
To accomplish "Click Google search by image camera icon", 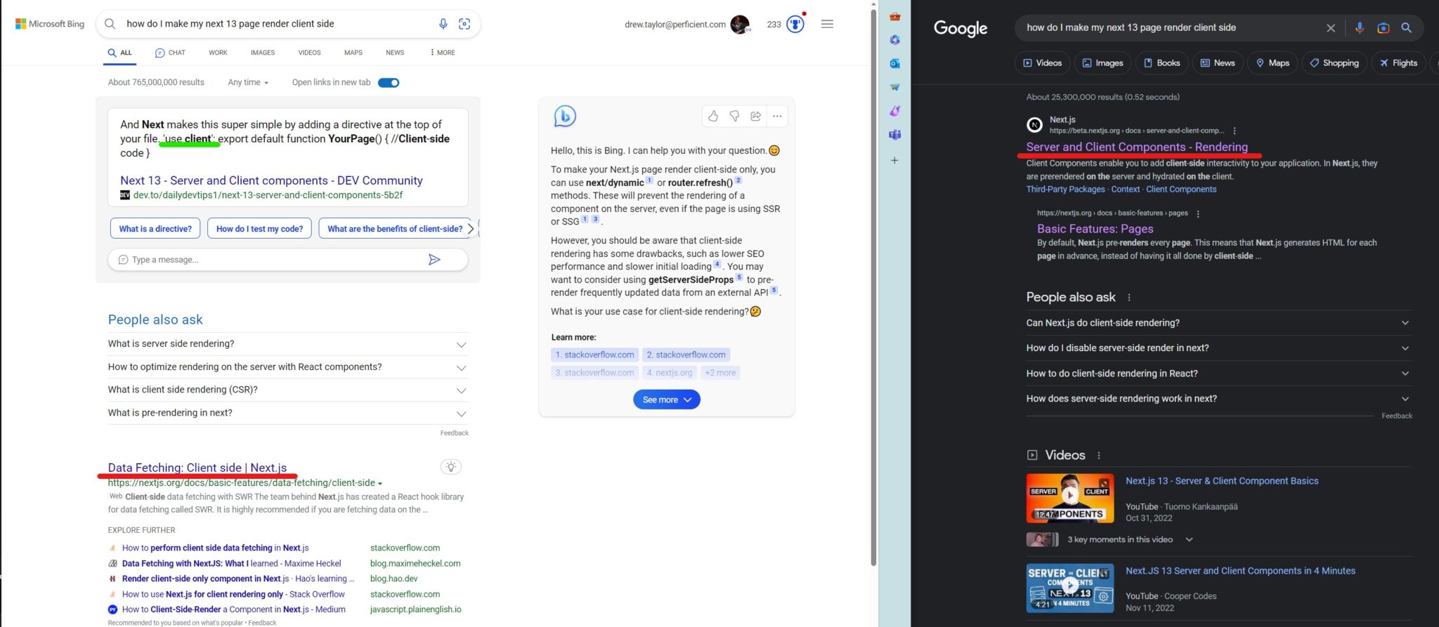I will (1383, 28).
